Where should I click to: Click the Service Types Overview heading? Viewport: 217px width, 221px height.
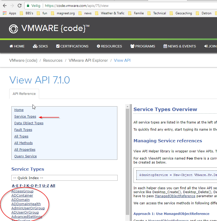165,109
